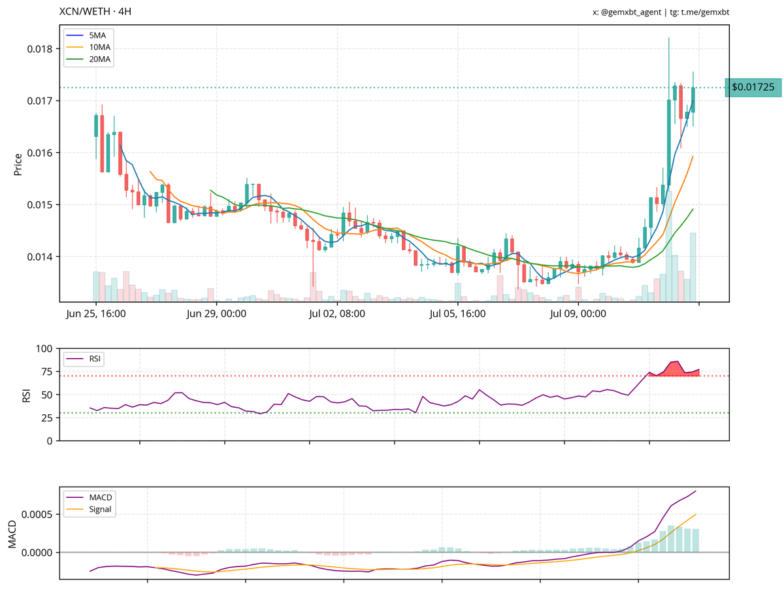Click the 0.014 price axis tick

click(x=41, y=257)
